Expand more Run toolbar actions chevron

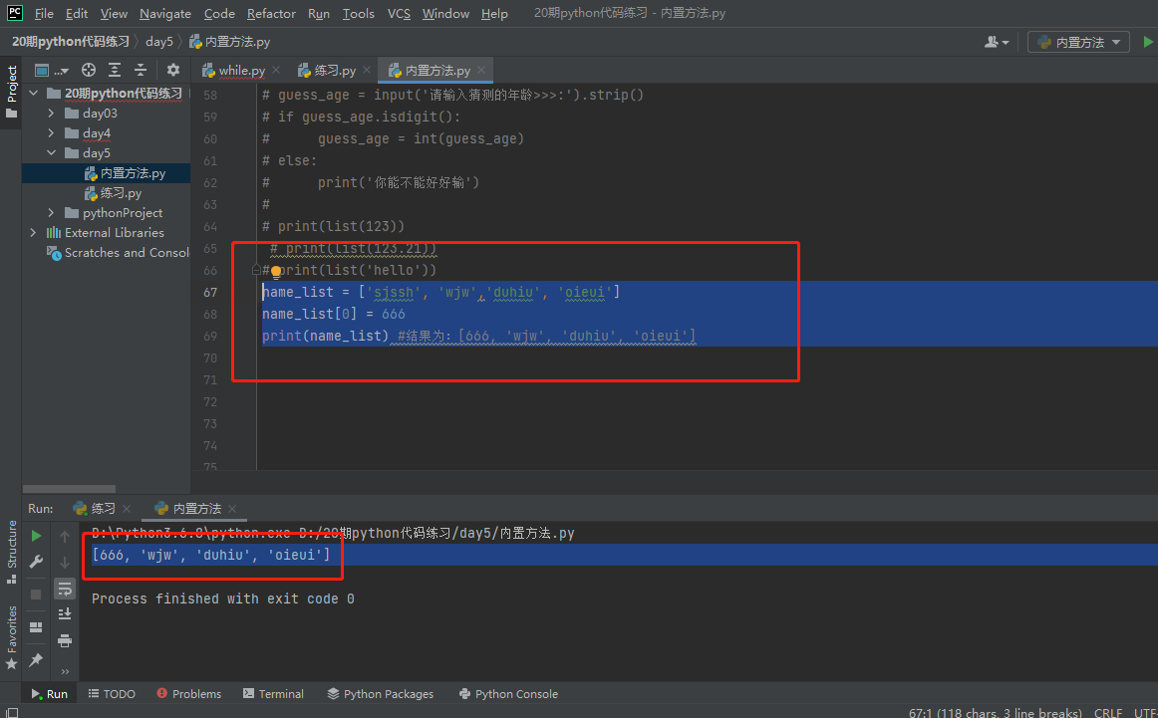point(65,671)
